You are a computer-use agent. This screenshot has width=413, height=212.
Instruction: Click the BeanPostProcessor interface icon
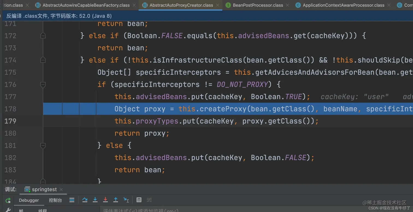pos(228,5)
